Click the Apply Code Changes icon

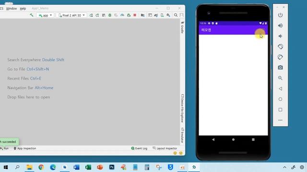[x=104, y=15]
